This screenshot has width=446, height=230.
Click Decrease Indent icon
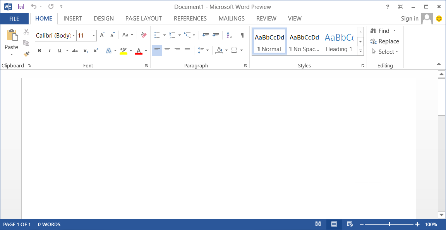coord(205,35)
